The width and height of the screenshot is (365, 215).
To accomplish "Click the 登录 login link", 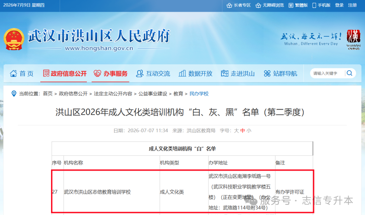I will click(x=339, y=5).
